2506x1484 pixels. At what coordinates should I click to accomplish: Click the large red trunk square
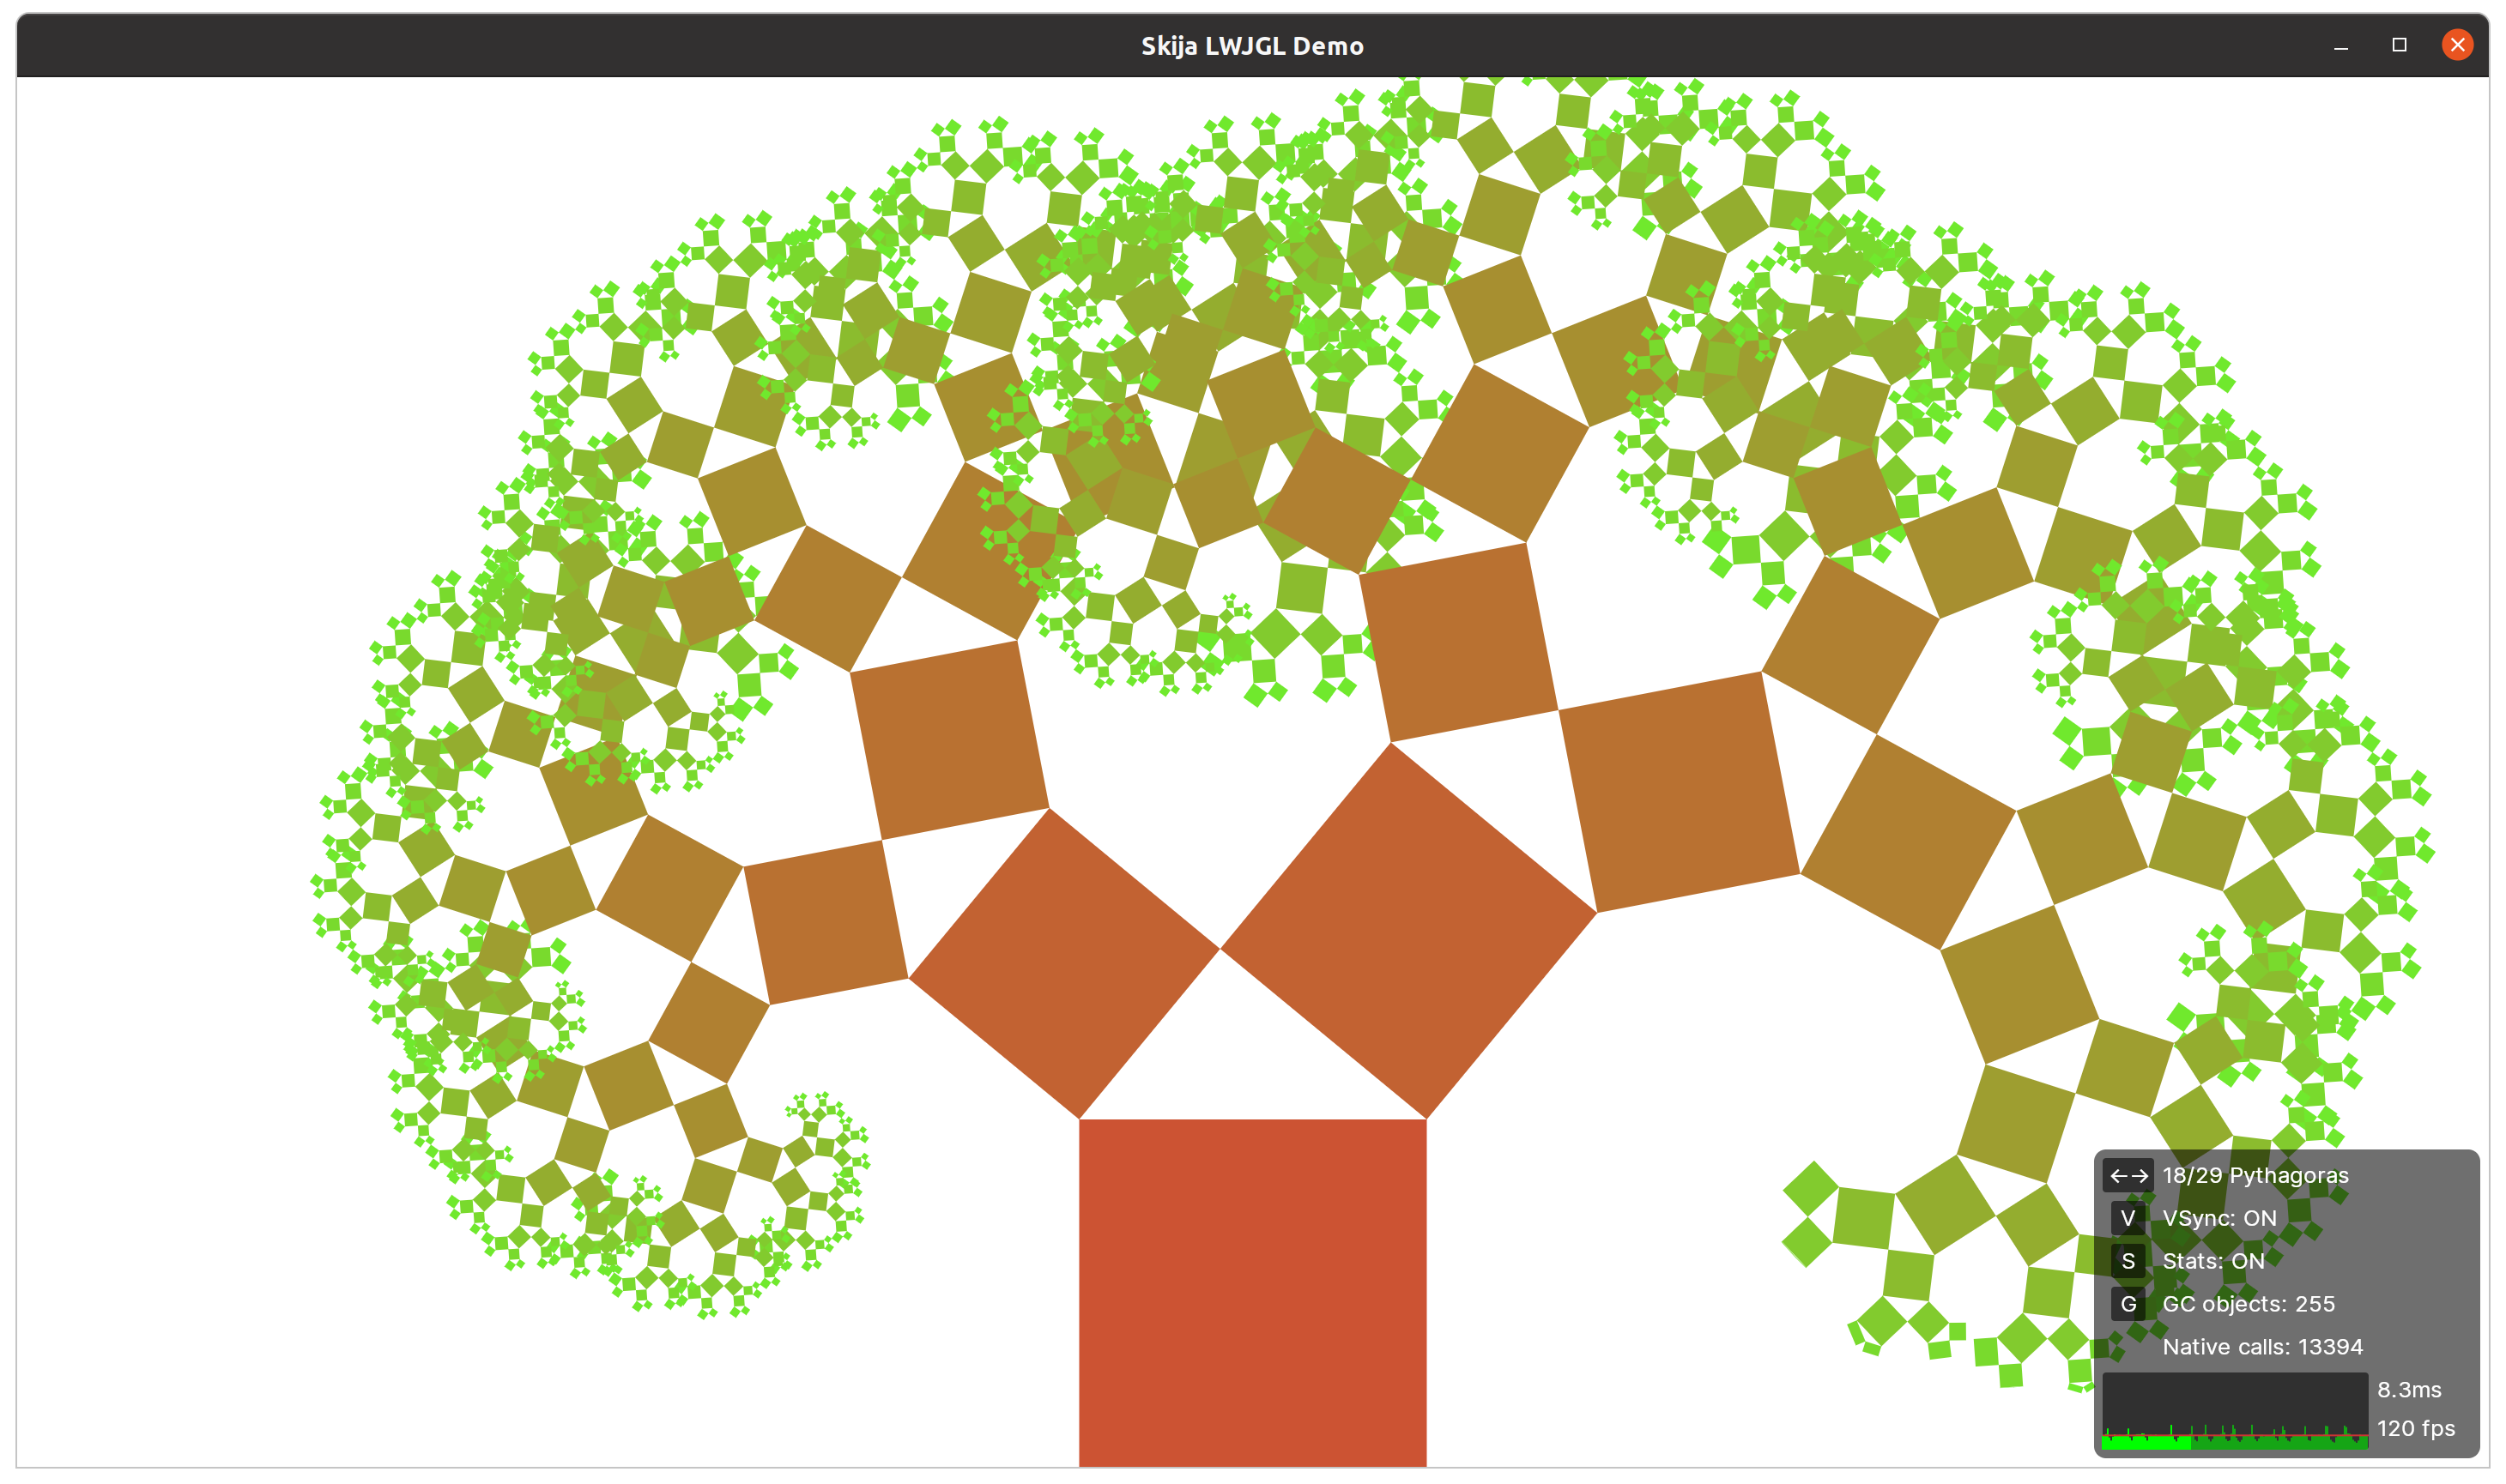coord(1252,1290)
